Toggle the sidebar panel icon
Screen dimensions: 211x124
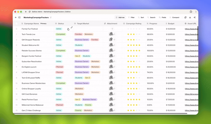point(20,17)
